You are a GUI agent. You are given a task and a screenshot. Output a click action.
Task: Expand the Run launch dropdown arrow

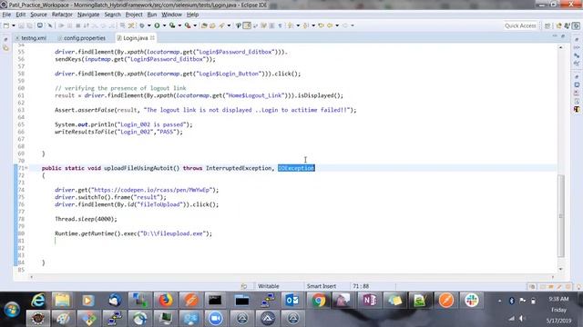164,25
